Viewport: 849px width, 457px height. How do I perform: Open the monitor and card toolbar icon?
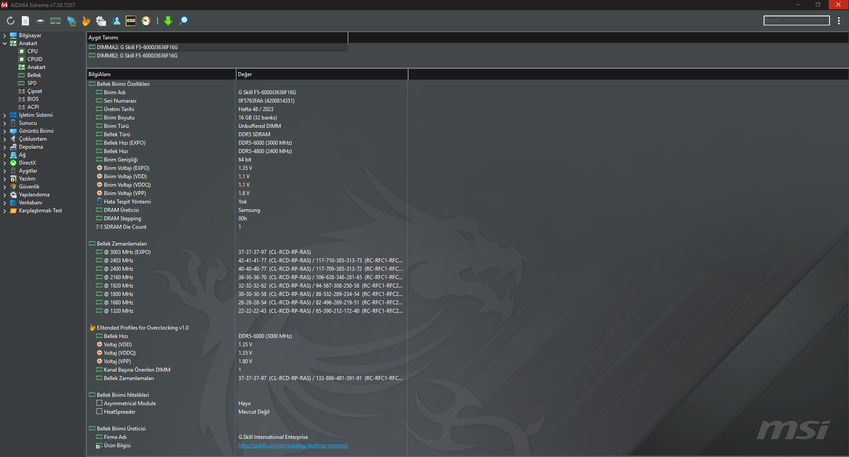[71, 21]
